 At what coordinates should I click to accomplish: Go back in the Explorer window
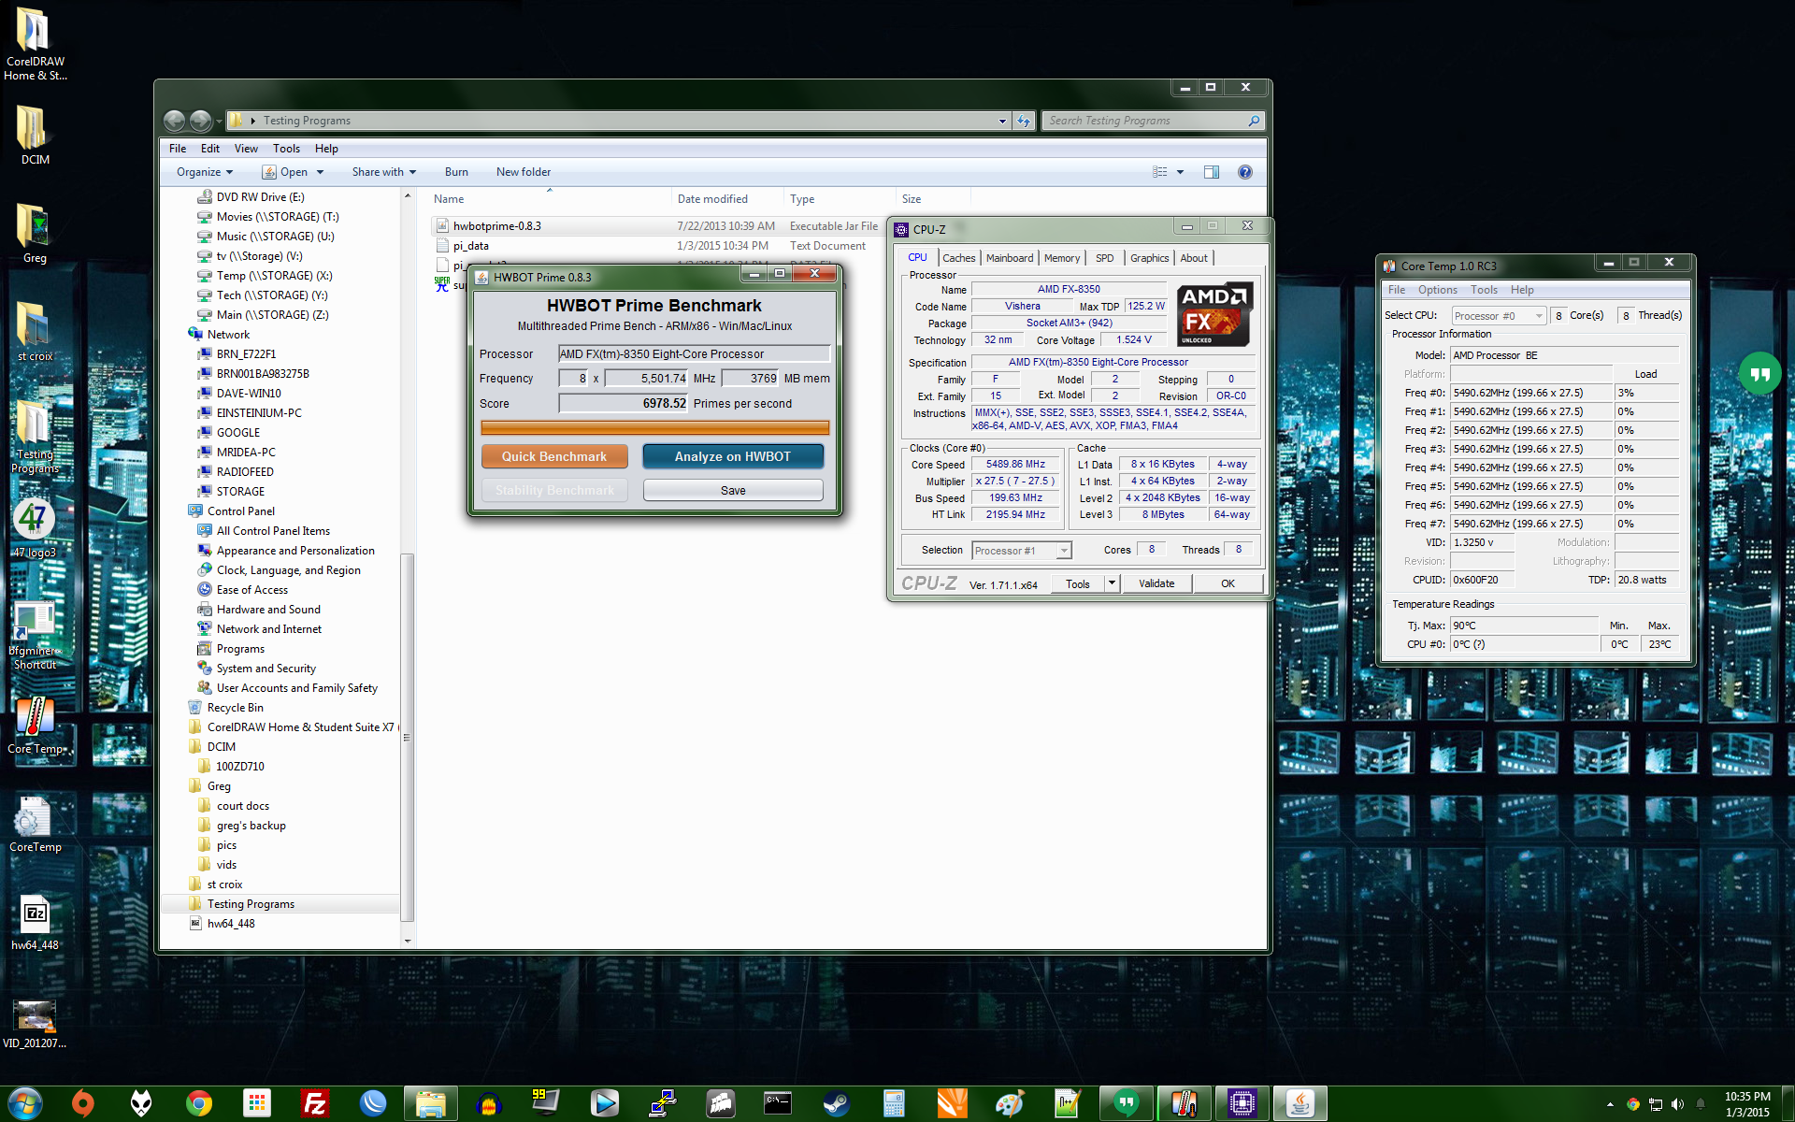tap(174, 121)
